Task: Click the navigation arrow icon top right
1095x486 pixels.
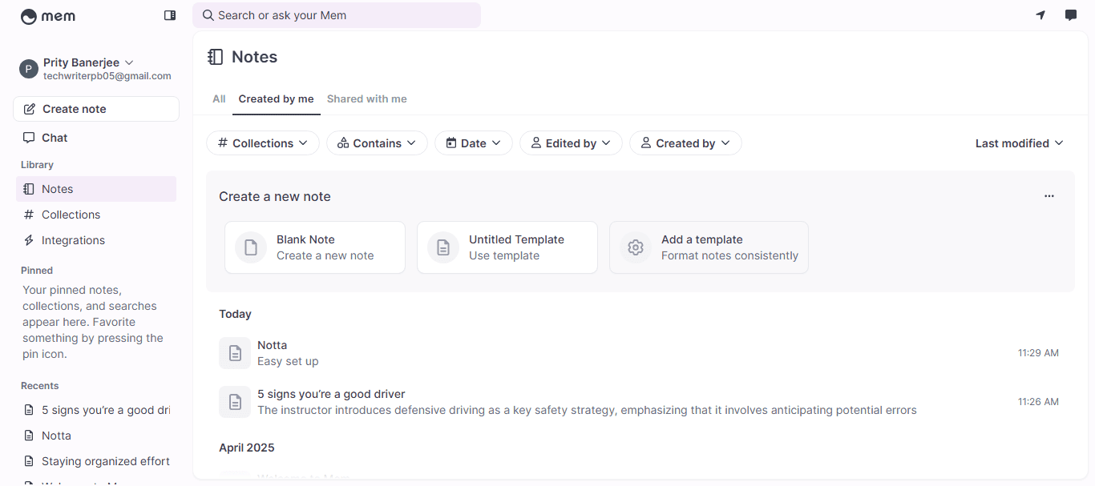Action: [1040, 15]
